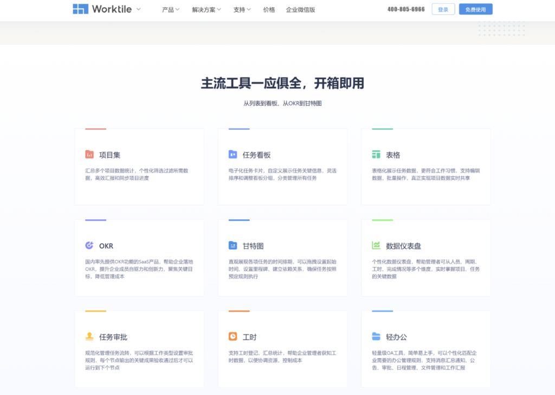Expand the 支持 dropdown
The image size is (555, 395).
point(242,9)
